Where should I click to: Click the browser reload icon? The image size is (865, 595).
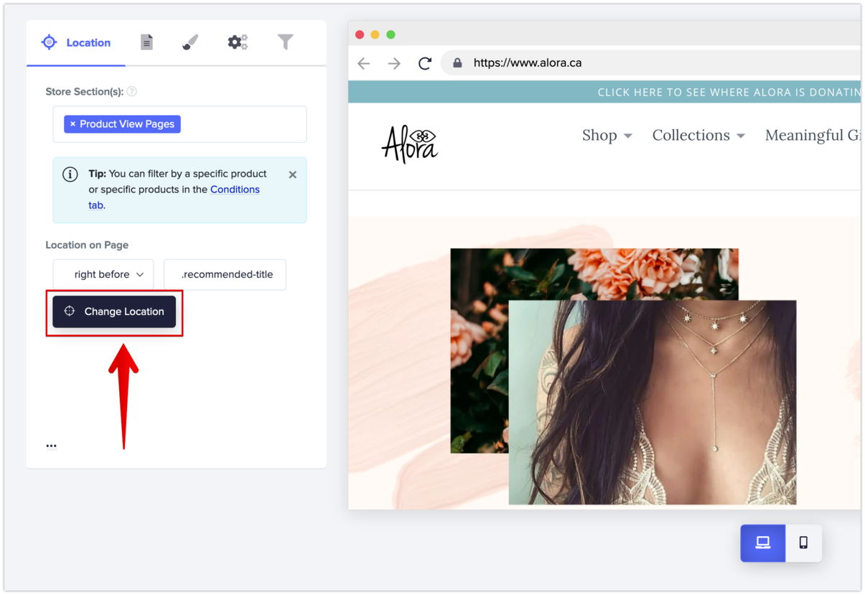425,63
